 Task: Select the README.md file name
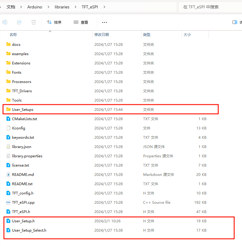[x=23, y=174]
